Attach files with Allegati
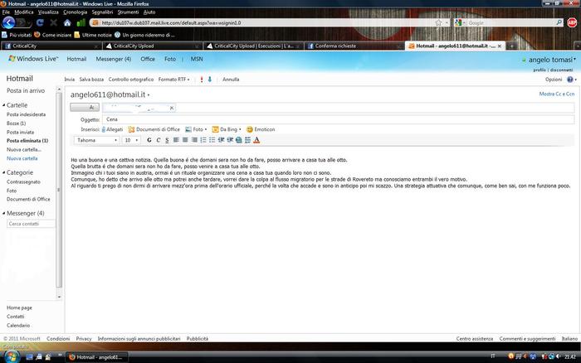Image resolution: width=581 pixels, height=363 pixels. [x=112, y=129]
